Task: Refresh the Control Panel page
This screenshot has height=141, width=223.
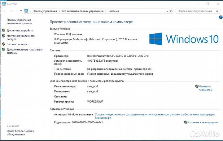Action: coord(171,11)
